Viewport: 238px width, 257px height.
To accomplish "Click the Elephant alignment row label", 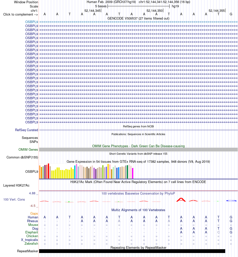I will [32, 232].
